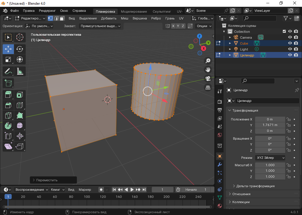Open the Edit Mode dropdown
The width and height of the screenshot is (302, 215).
pos(30,18)
